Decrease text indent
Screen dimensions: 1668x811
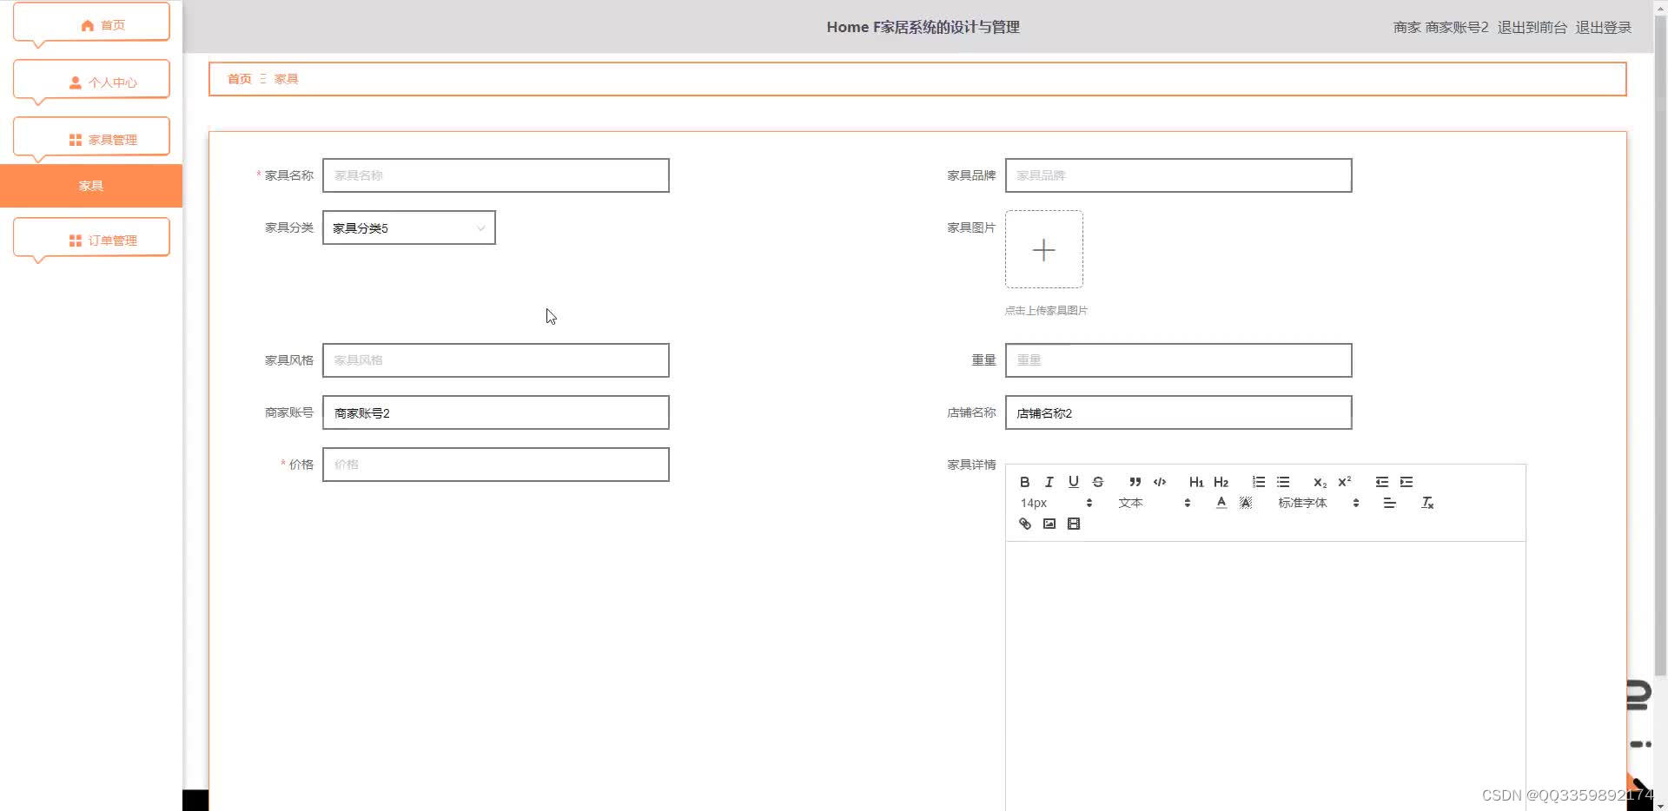1381,482
